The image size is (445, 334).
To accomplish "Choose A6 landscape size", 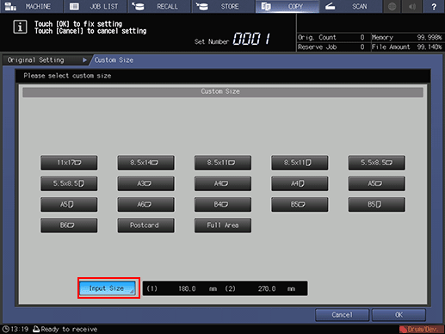I will tap(145, 204).
